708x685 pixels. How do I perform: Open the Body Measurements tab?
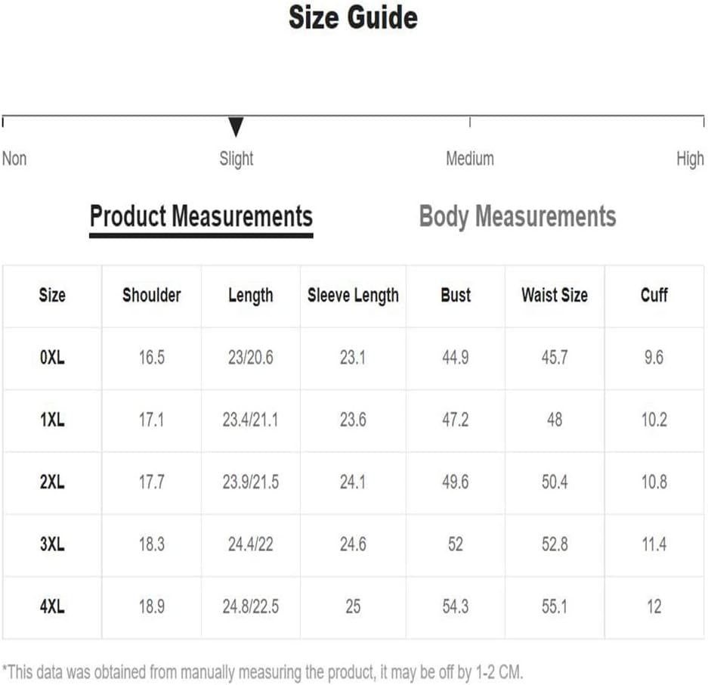(518, 216)
